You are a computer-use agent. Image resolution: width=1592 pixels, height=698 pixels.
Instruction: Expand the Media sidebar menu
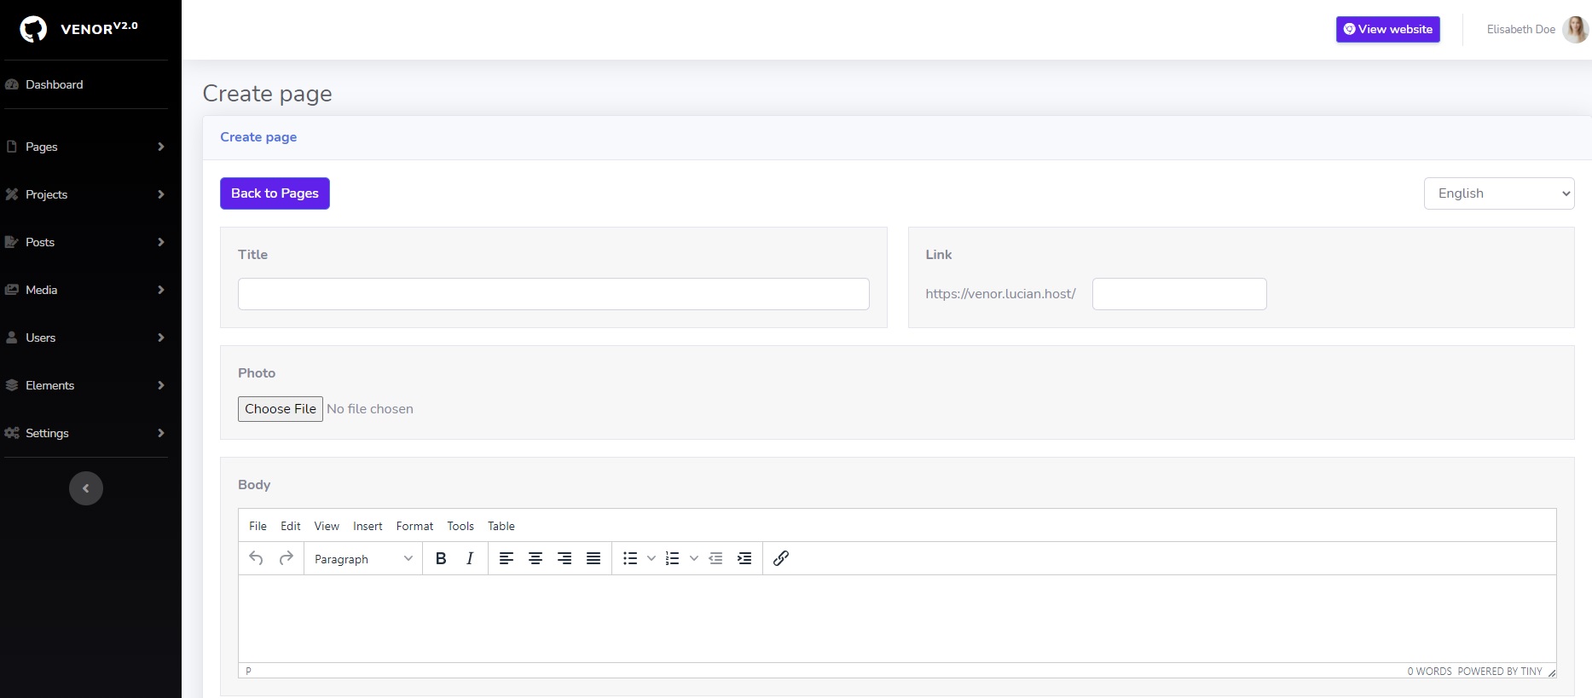85,290
